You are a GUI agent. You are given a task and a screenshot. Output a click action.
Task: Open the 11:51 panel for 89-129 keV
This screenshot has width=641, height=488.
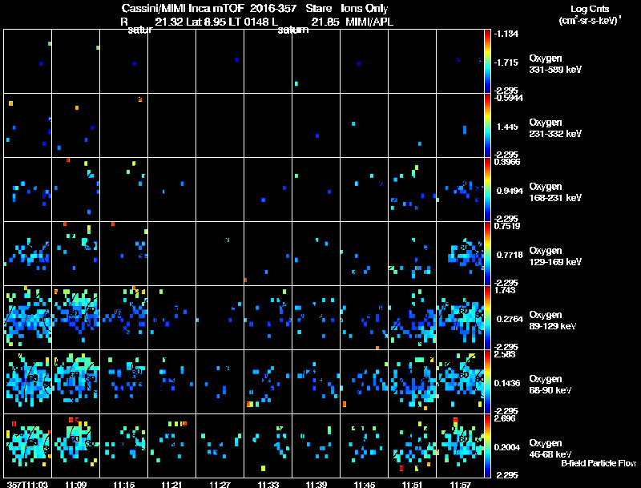click(412, 317)
